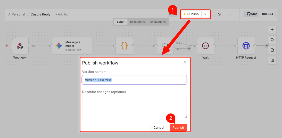Click the HTTP Request globe node
The height and width of the screenshot is (138, 282).
click(246, 46)
